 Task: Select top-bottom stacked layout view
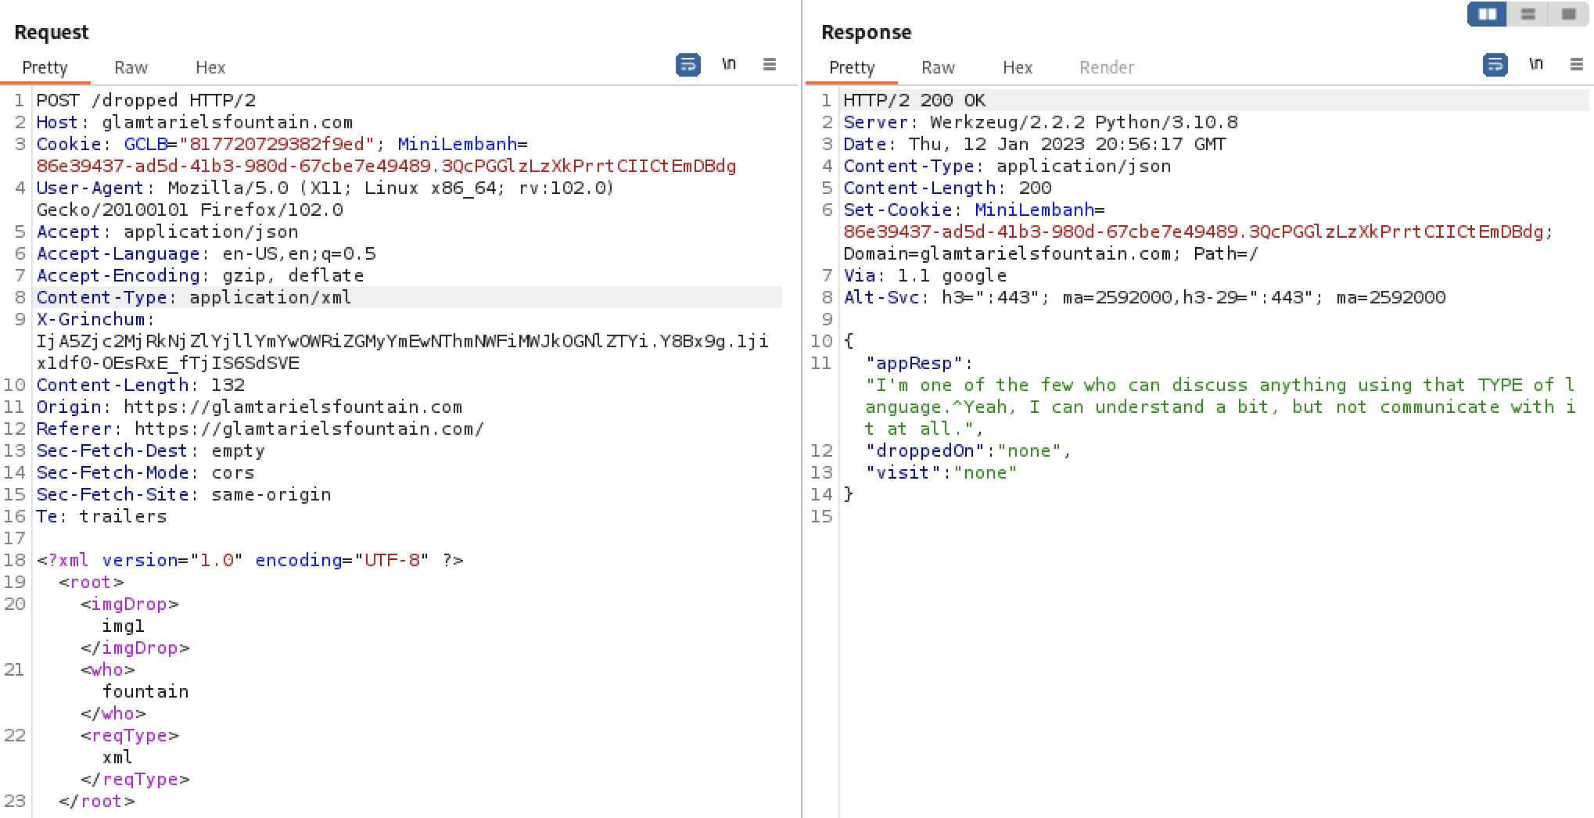tap(1528, 15)
